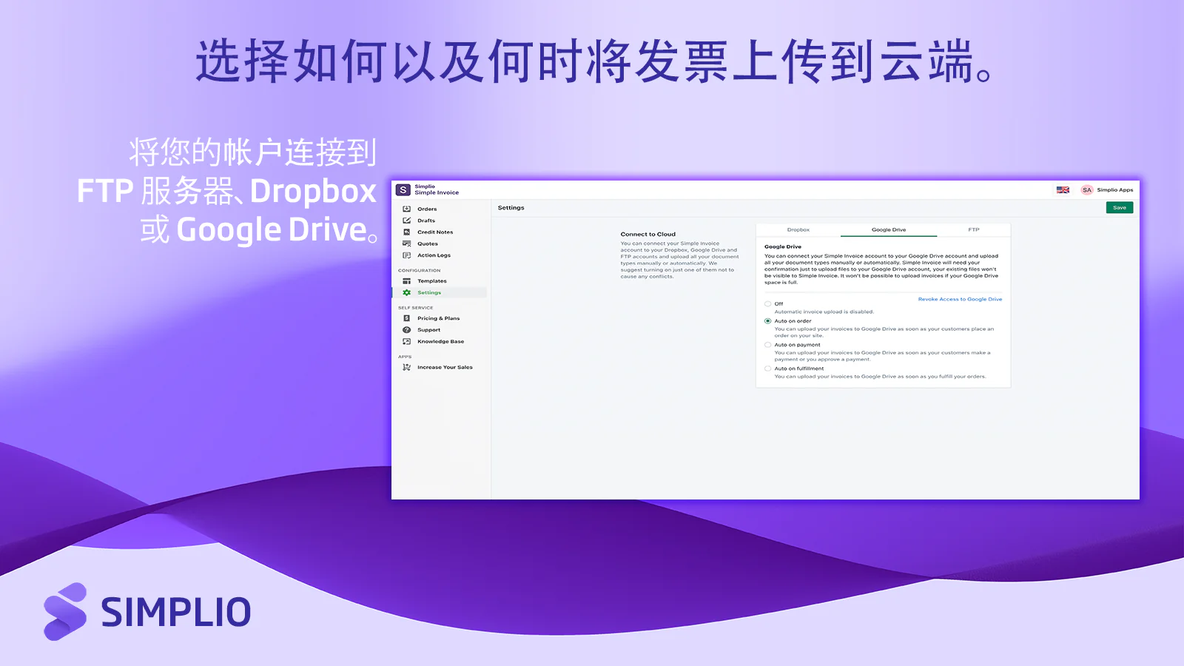
Task: Click the green Settings gear icon
Action: coord(406,292)
